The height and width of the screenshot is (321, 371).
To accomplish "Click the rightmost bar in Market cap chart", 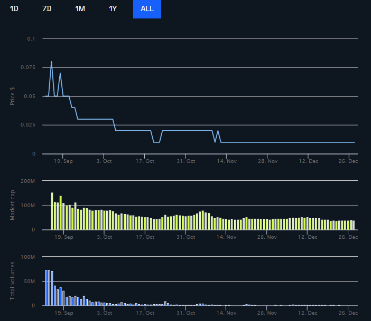I will pos(353,225).
